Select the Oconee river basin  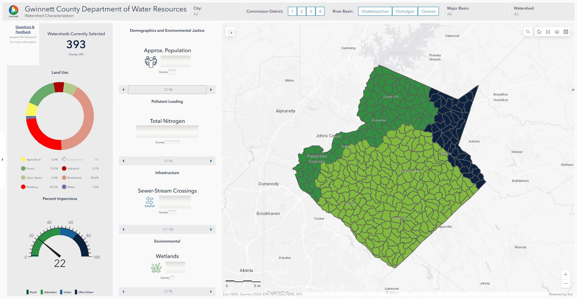[428, 11]
